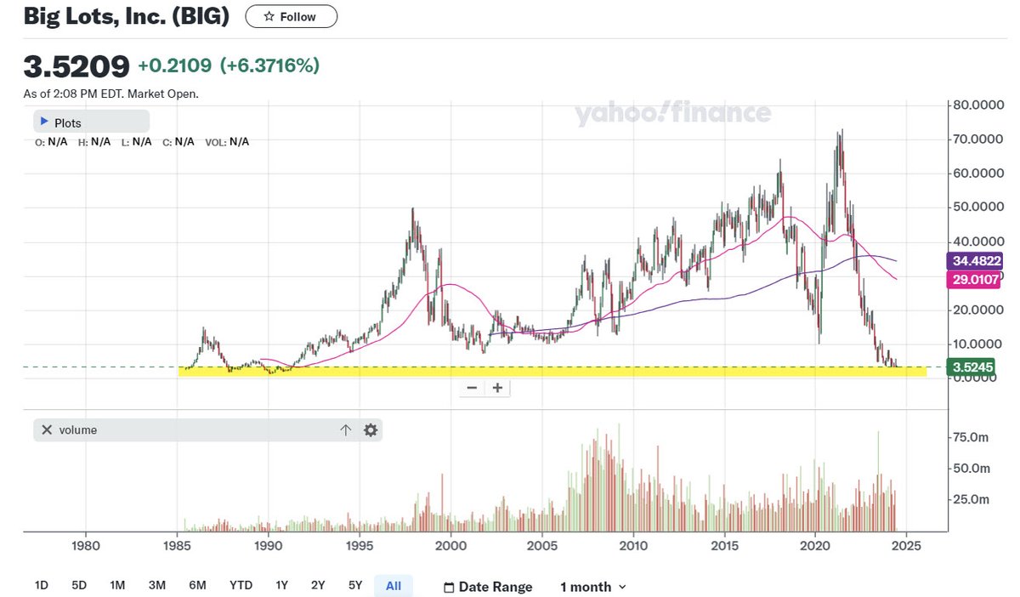The image size is (1020, 597).
Task: Select the 5D range
Action: (x=79, y=585)
